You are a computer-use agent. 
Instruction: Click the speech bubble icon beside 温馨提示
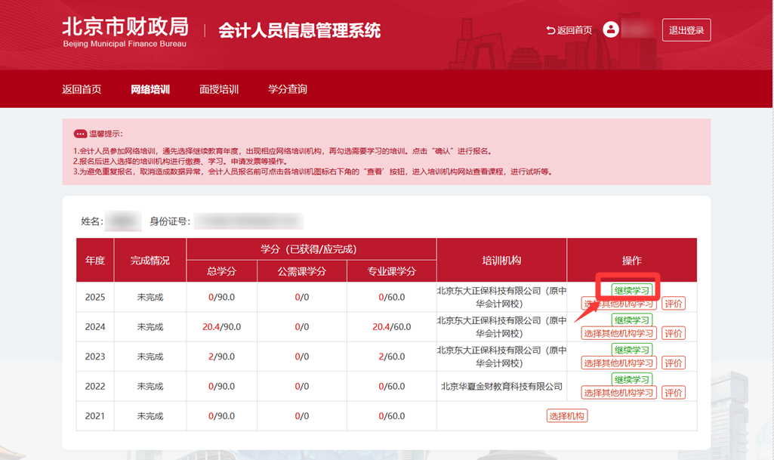80,134
